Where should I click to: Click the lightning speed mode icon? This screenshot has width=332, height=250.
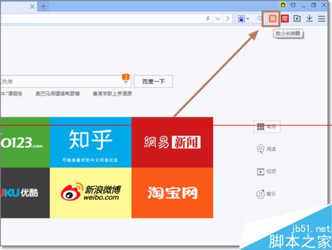[208, 19]
